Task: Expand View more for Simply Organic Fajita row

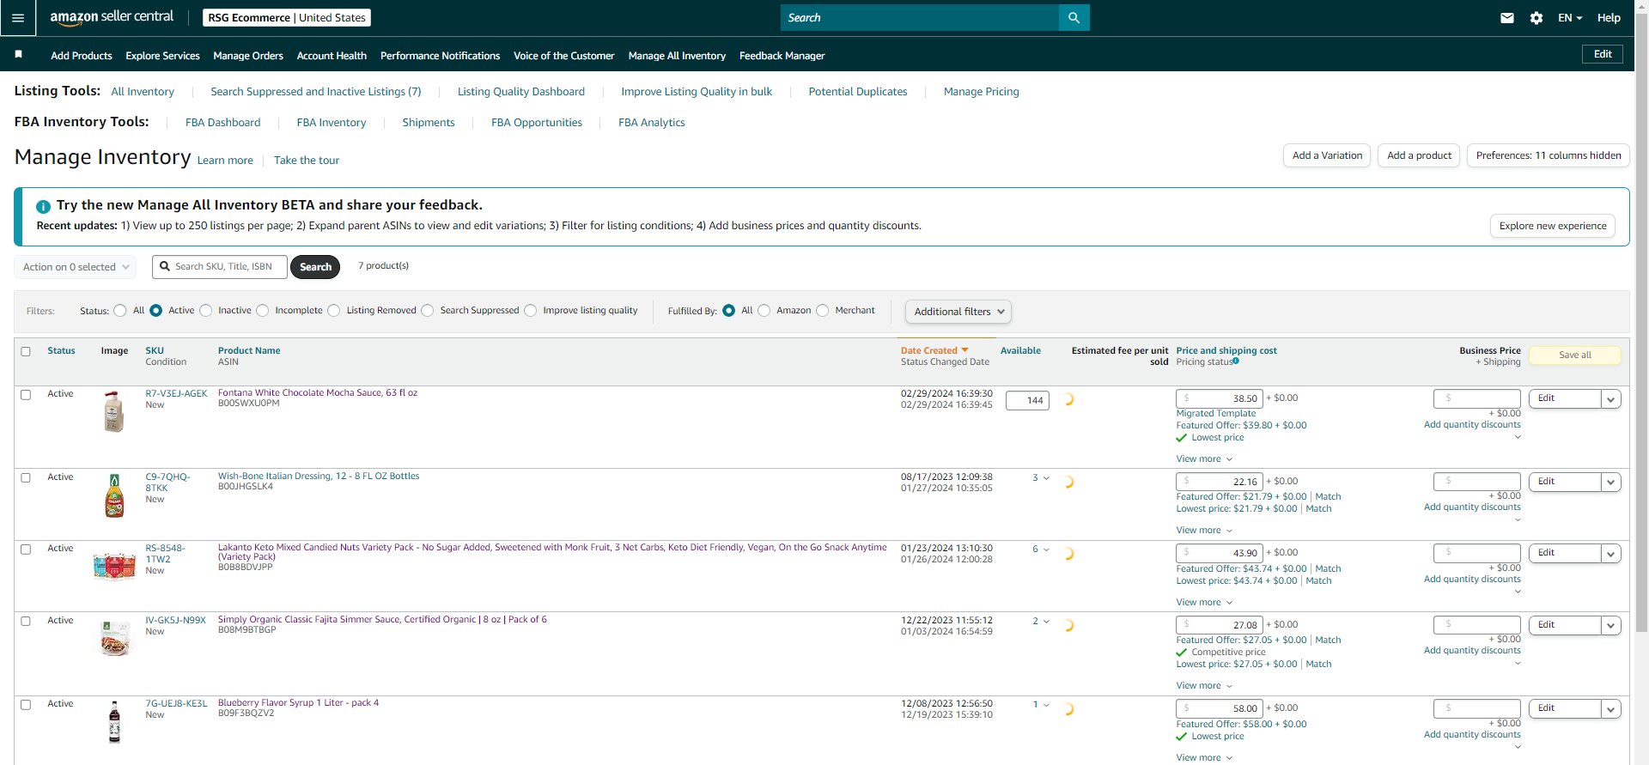Action: [x=1204, y=686]
